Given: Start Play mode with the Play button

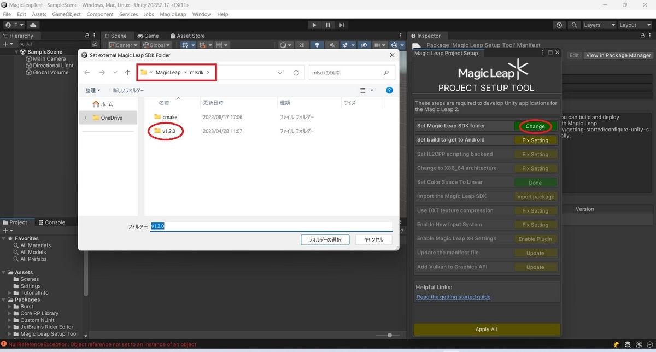Looking at the screenshot, I should pyautogui.click(x=314, y=25).
